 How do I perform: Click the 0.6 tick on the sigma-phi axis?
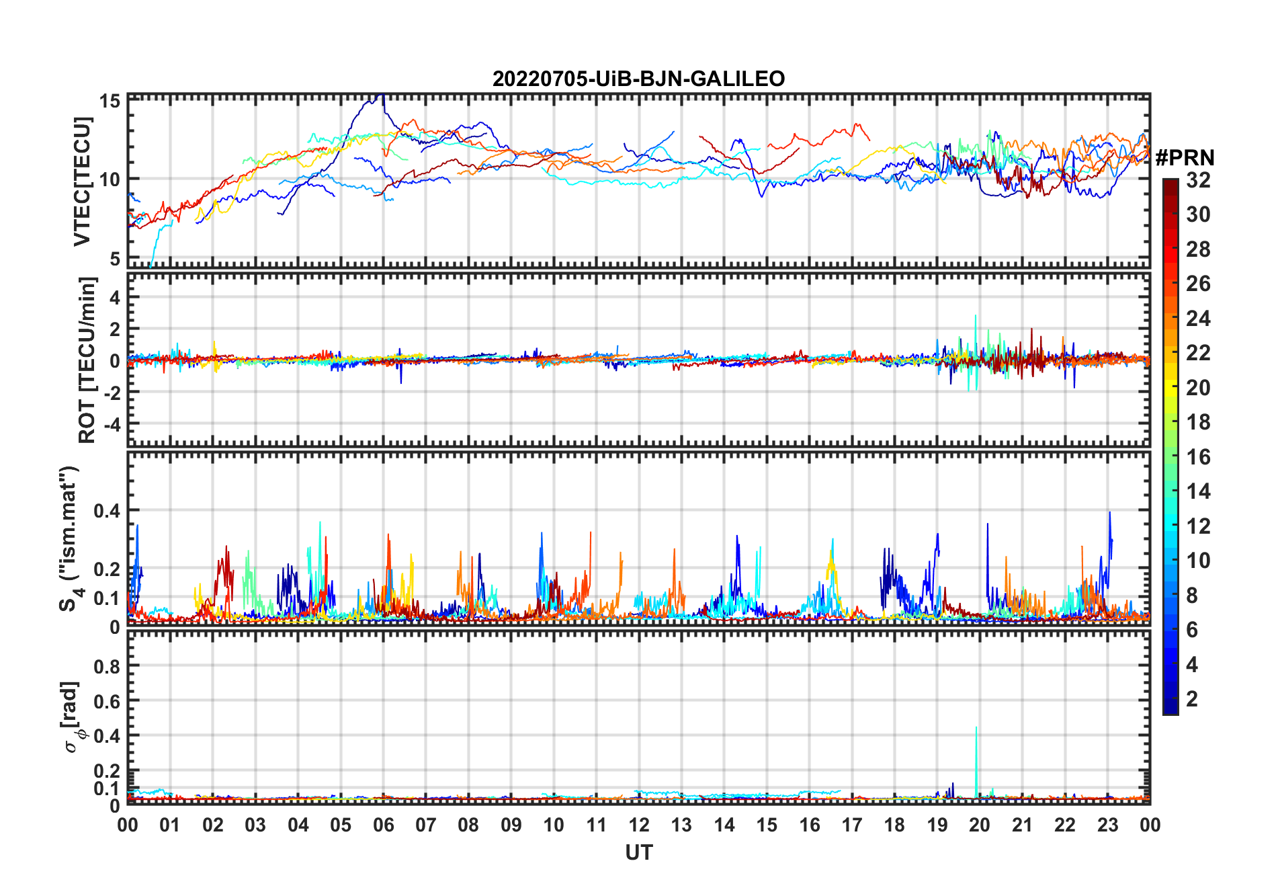tap(108, 701)
